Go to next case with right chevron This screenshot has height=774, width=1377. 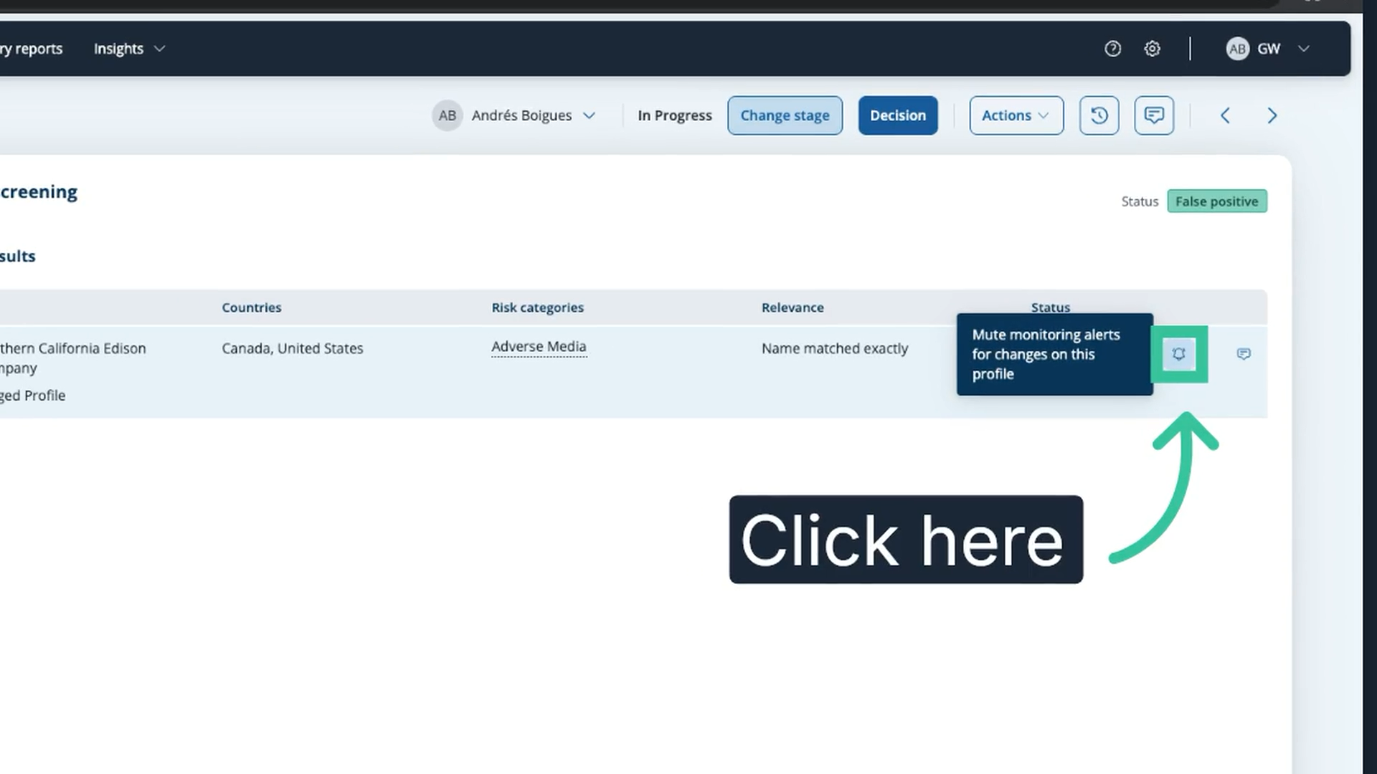tap(1272, 115)
